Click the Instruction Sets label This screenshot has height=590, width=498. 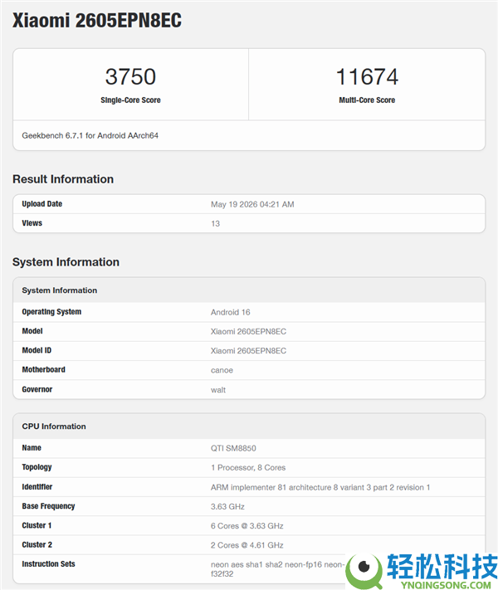pos(48,563)
